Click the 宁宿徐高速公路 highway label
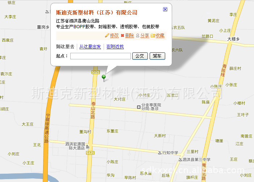 click(x=47, y=128)
